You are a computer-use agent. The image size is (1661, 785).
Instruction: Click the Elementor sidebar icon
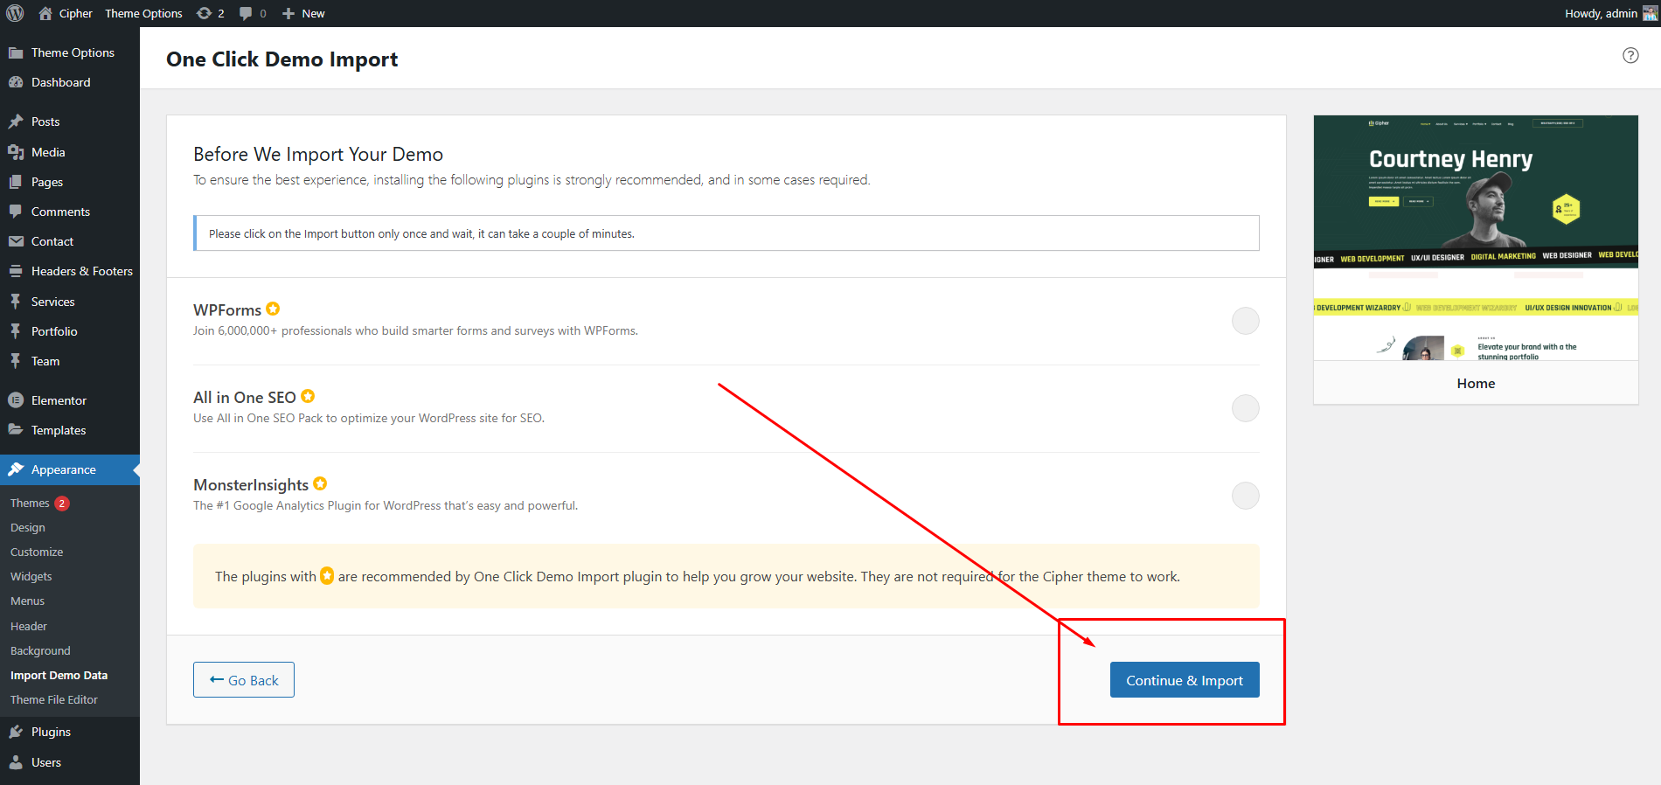pos(16,400)
